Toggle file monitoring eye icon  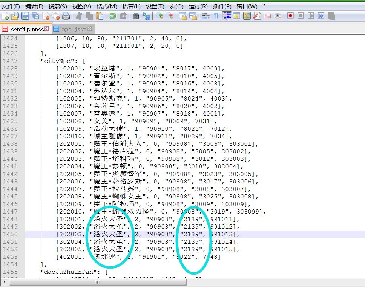tap(278, 16)
